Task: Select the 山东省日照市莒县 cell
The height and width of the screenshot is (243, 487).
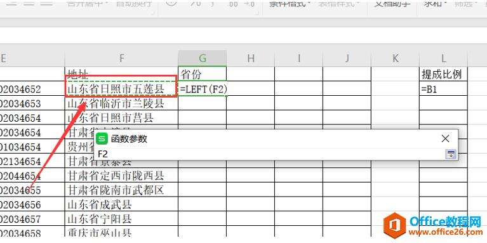Action: click(122, 117)
